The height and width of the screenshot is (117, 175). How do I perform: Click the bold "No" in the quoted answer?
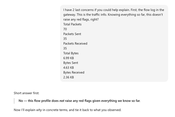click(x=21, y=101)
